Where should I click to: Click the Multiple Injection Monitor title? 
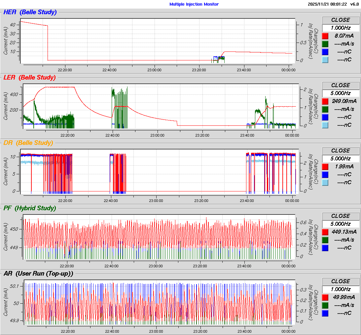click(x=194, y=4)
